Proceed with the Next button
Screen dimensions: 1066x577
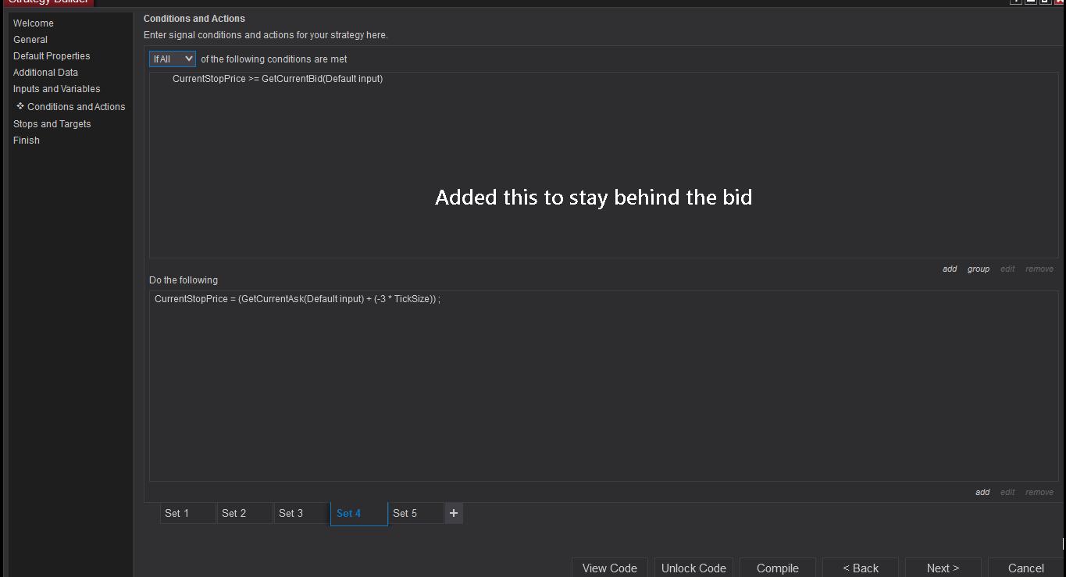[943, 568]
